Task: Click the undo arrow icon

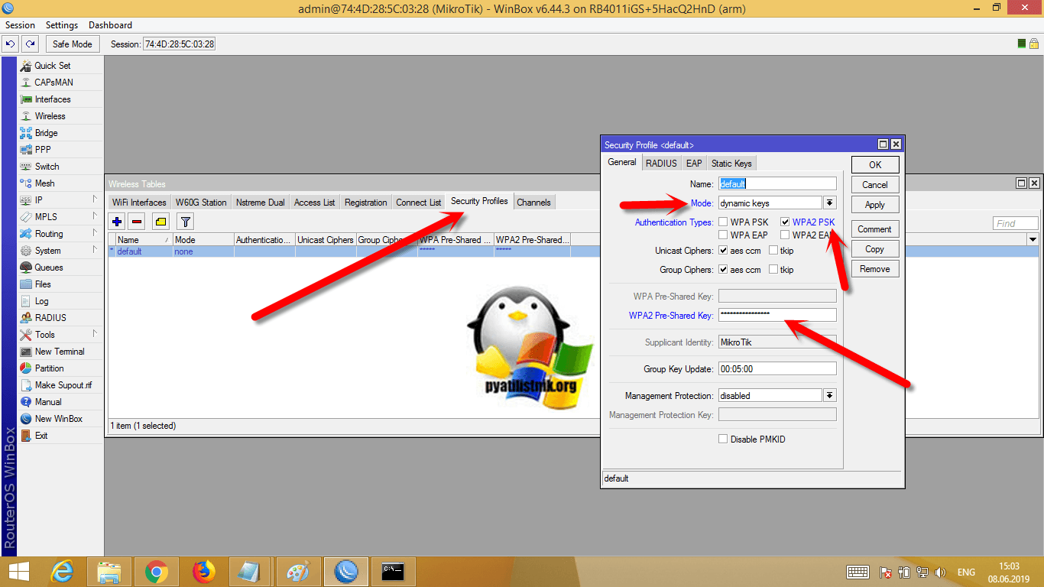Action: (11, 44)
